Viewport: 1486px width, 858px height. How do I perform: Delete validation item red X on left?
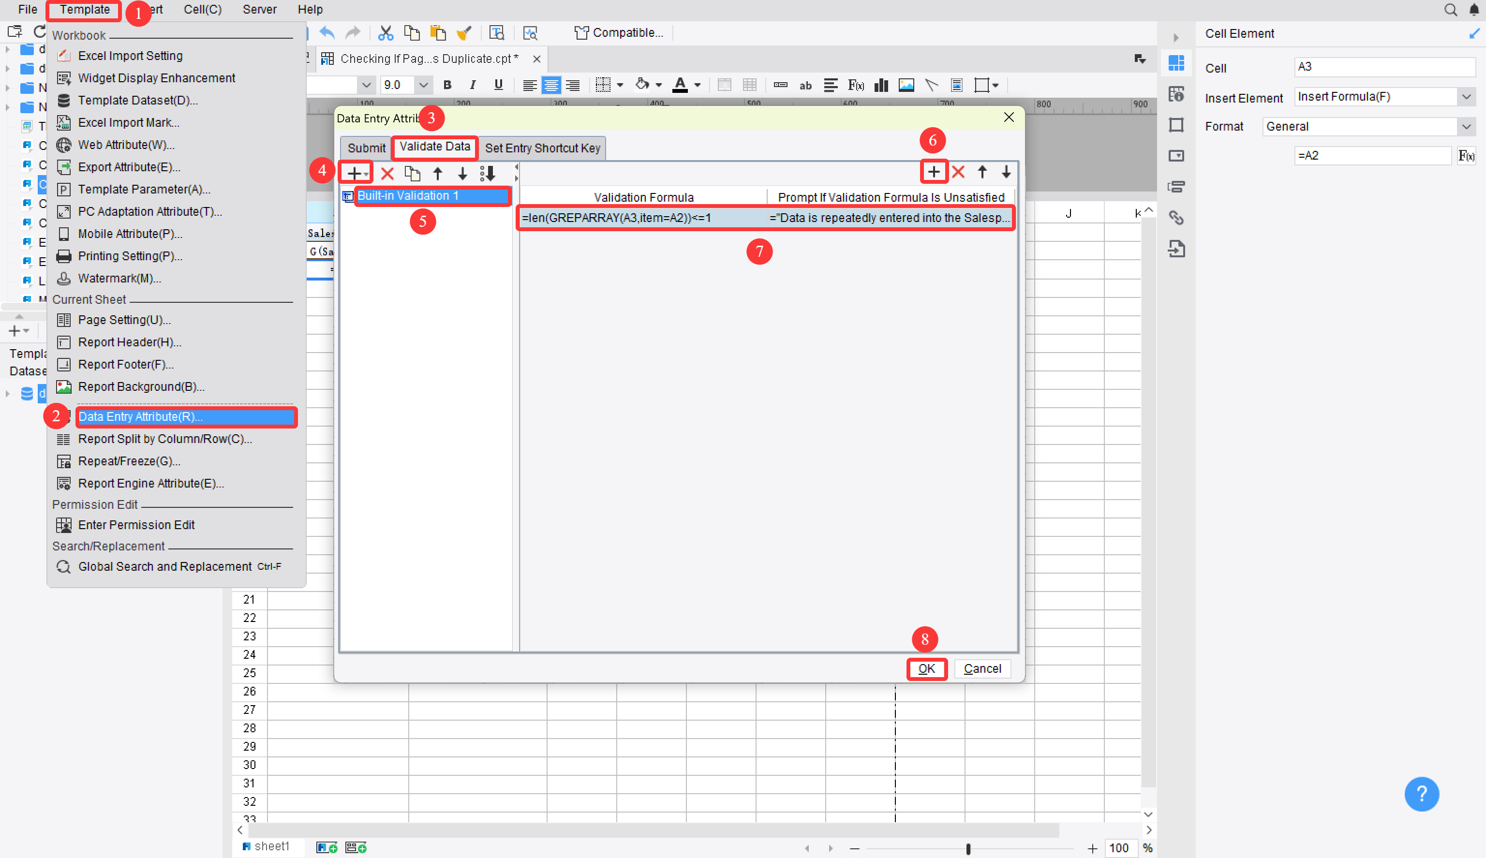pyautogui.click(x=387, y=173)
